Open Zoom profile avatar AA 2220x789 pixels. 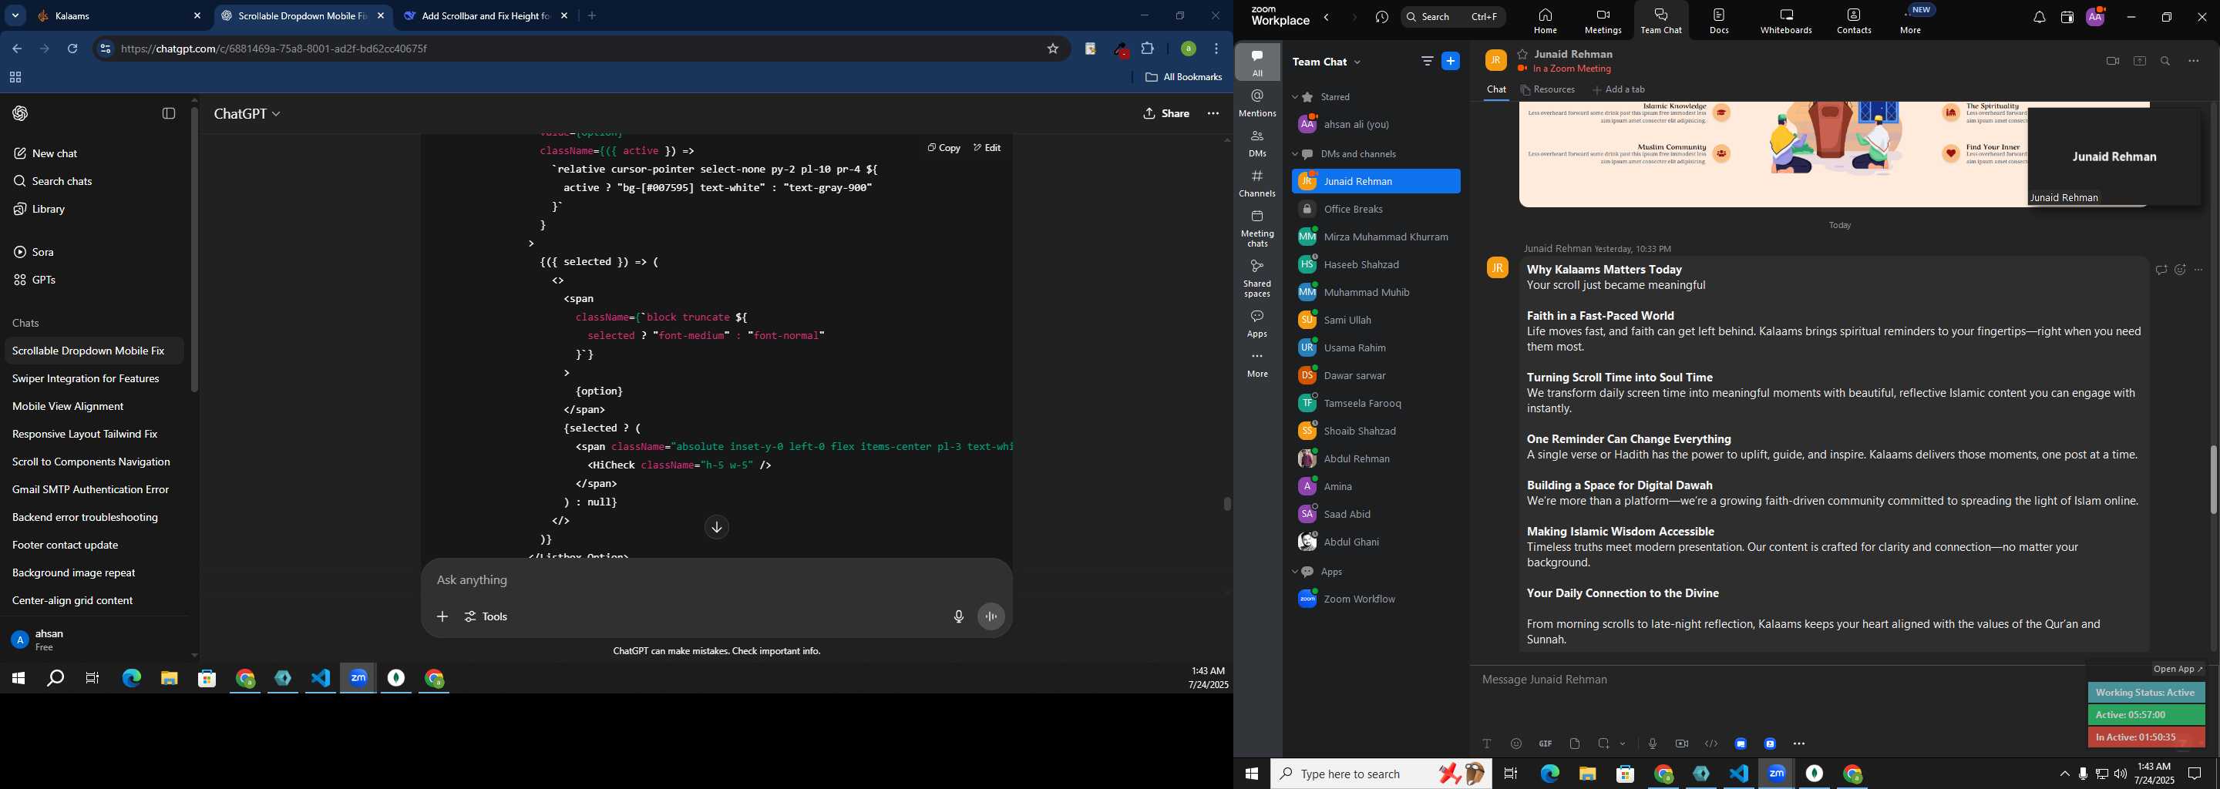pos(2095,17)
